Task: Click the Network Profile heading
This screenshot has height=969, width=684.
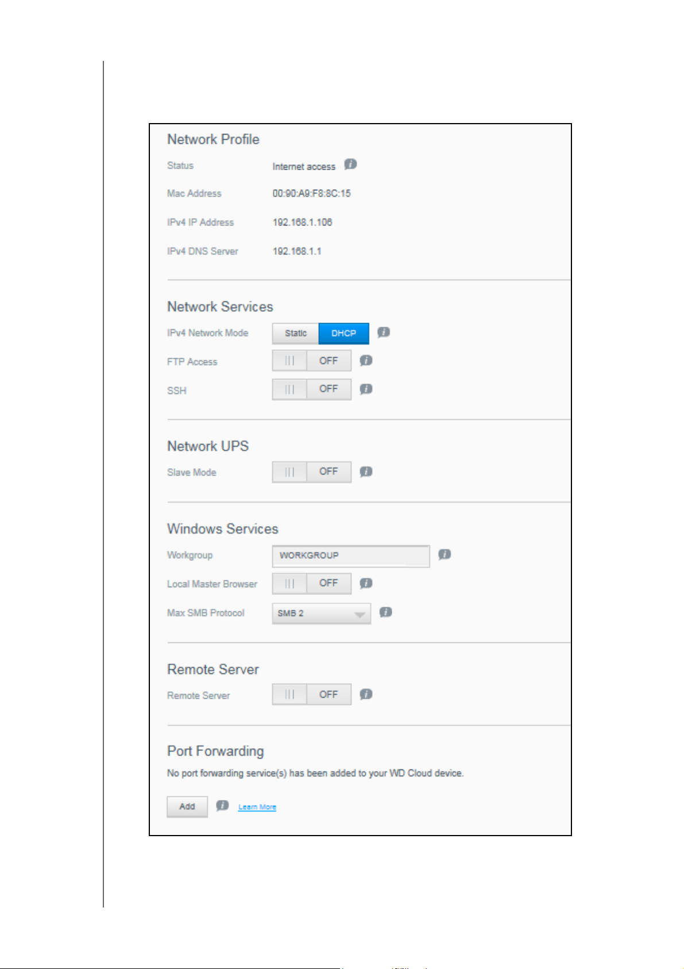Action: pyautogui.click(x=213, y=139)
